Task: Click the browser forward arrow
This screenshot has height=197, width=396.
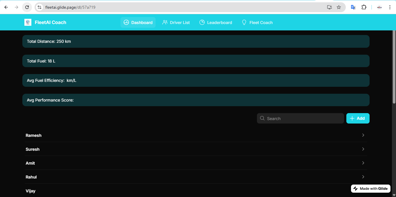Action: [17, 7]
